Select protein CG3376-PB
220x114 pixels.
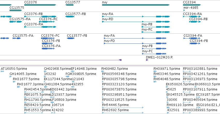click(51, 41)
